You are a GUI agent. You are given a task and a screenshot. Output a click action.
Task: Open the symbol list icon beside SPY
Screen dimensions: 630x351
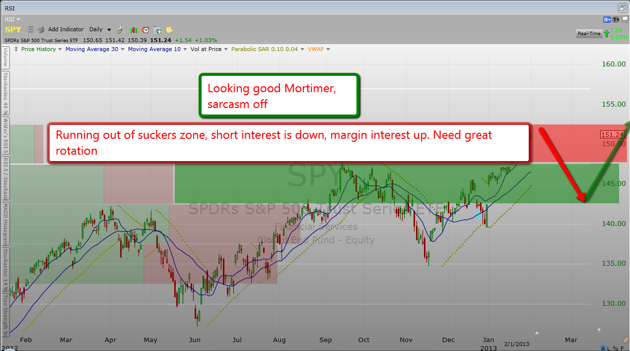click(x=29, y=30)
